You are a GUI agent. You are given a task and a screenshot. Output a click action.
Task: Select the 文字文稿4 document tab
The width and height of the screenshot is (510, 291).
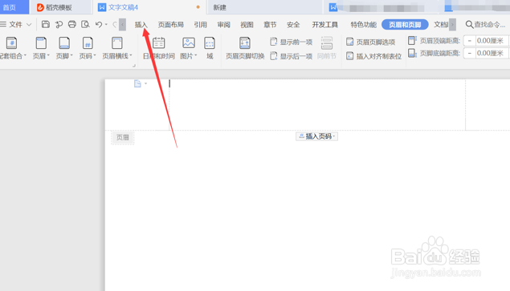coord(149,7)
